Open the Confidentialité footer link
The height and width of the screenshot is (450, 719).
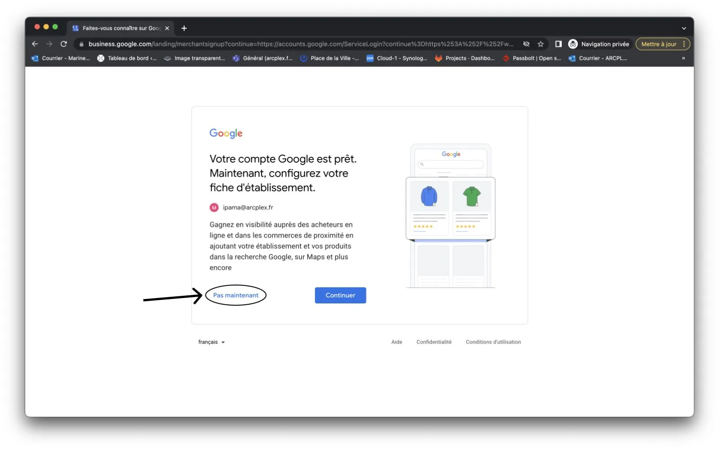[x=434, y=342]
